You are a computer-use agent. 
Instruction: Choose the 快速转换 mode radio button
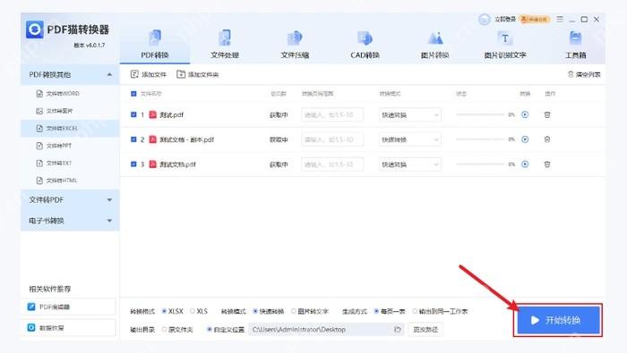click(255, 311)
